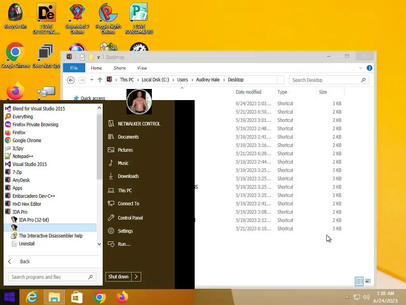Open the Recycle Bin desktop icon

pos(15,16)
